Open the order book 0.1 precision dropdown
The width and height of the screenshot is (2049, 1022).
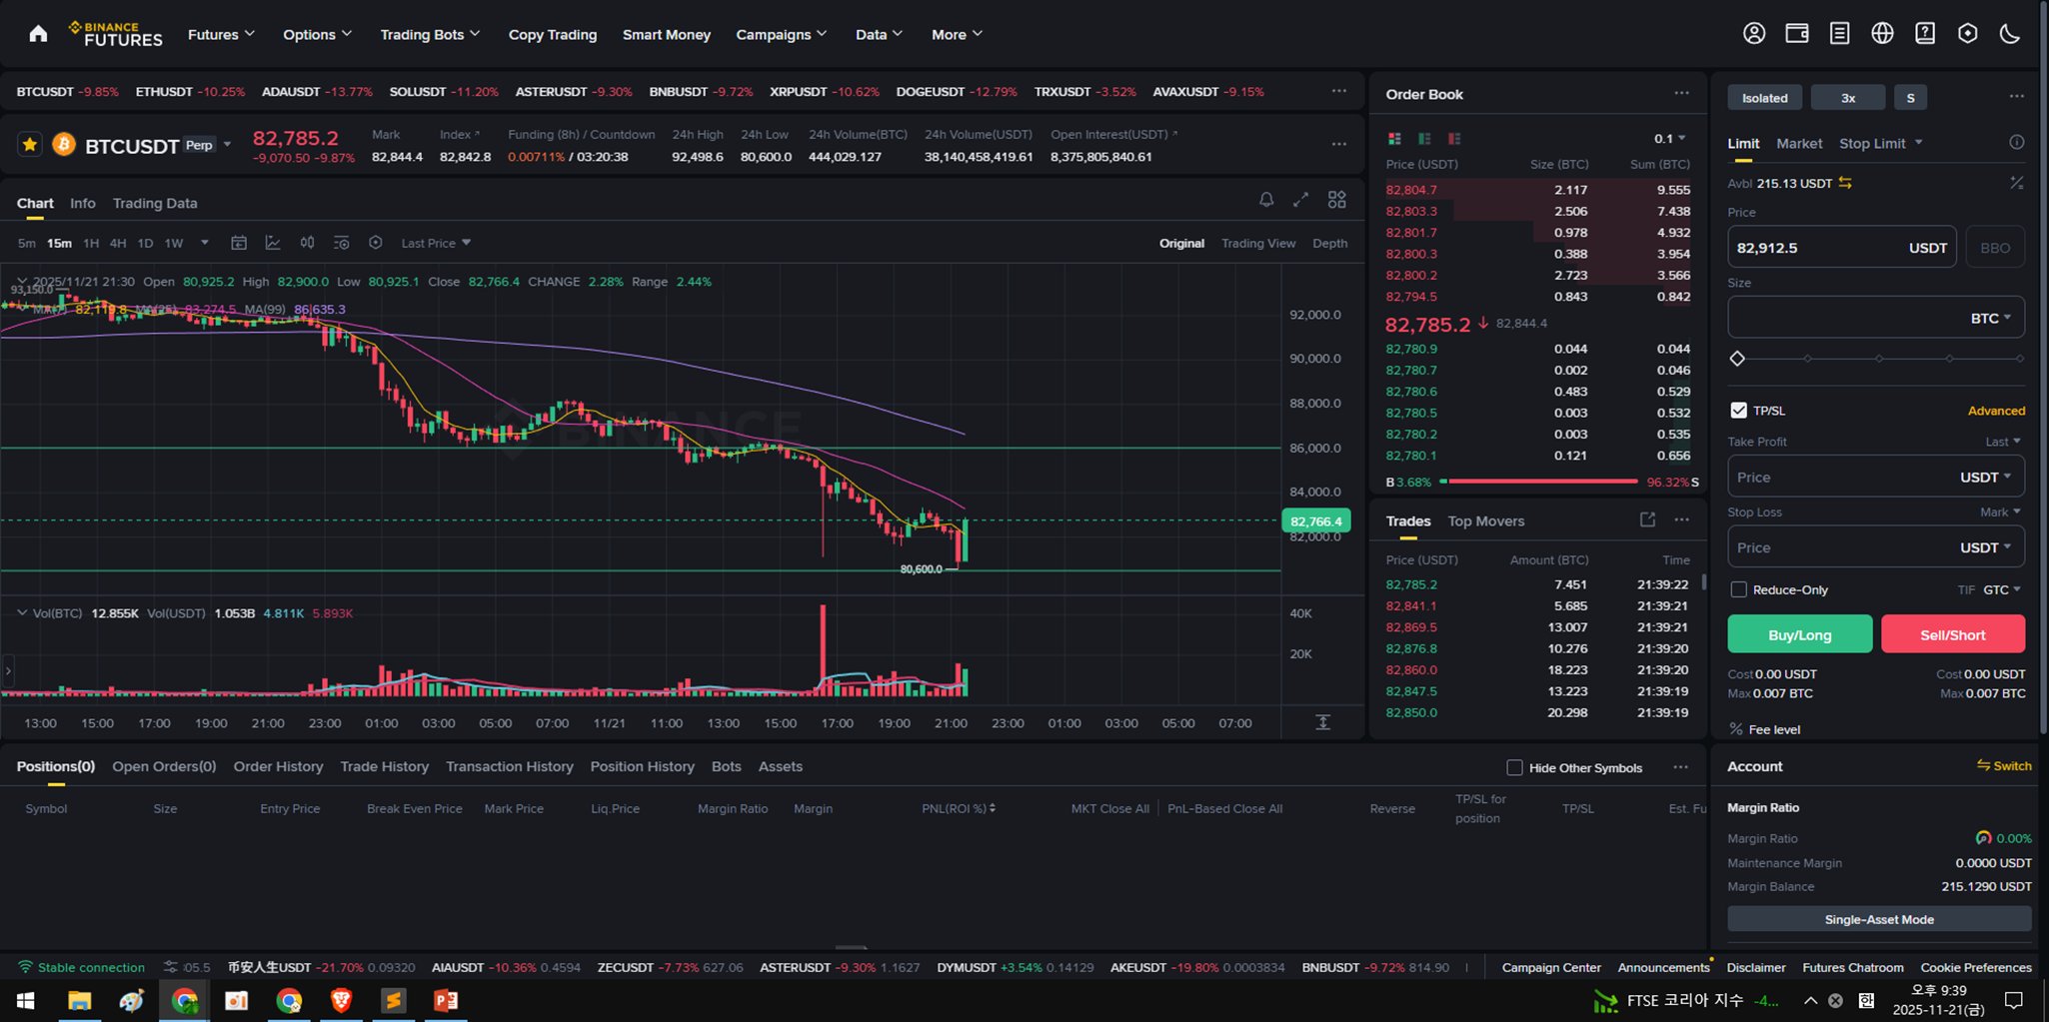(x=1669, y=139)
